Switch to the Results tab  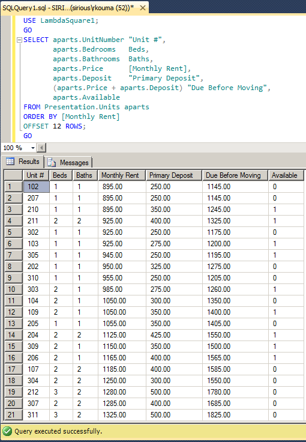point(23,162)
